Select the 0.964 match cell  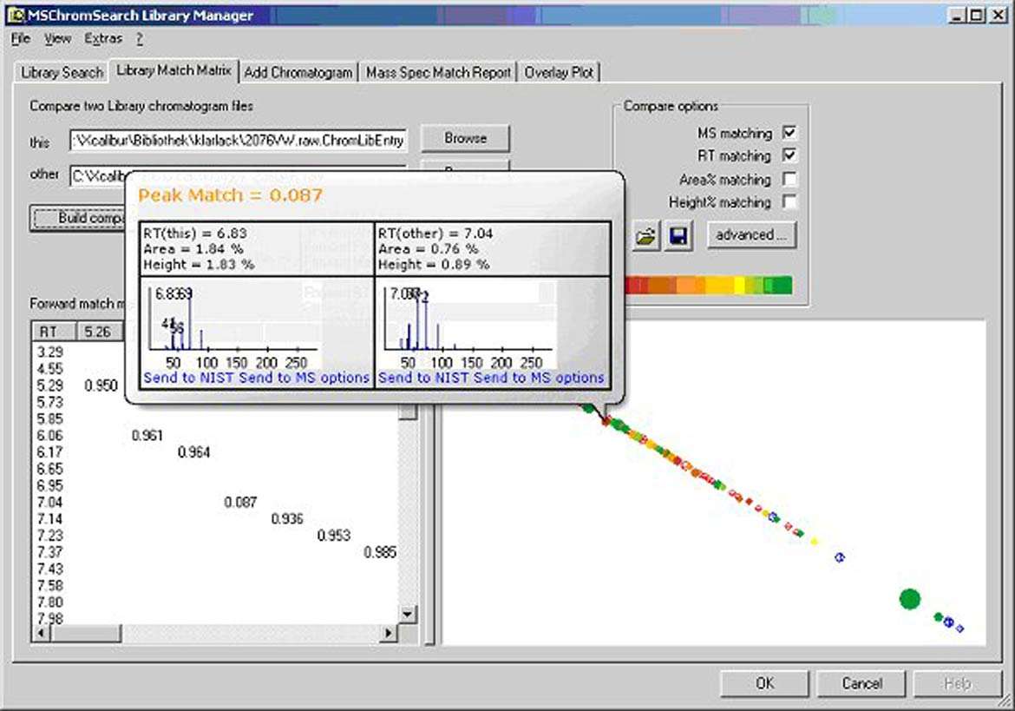coord(193,452)
